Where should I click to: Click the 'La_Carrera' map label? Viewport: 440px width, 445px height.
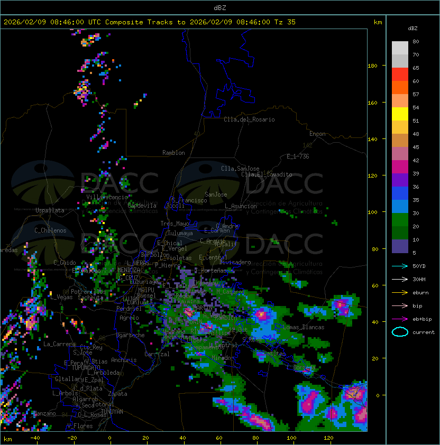point(59,344)
